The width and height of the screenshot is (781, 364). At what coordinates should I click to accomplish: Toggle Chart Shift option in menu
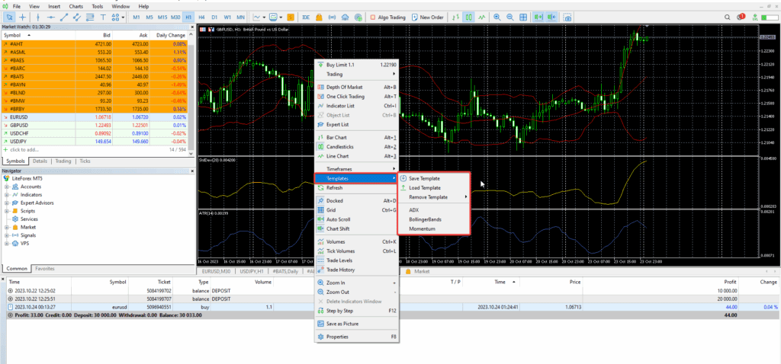[x=340, y=228]
